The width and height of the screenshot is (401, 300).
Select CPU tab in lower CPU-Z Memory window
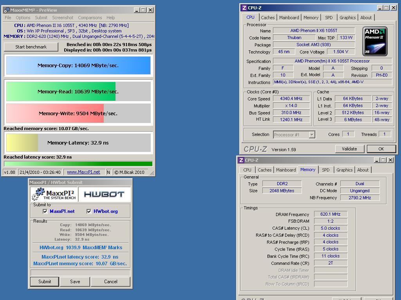tap(247, 170)
